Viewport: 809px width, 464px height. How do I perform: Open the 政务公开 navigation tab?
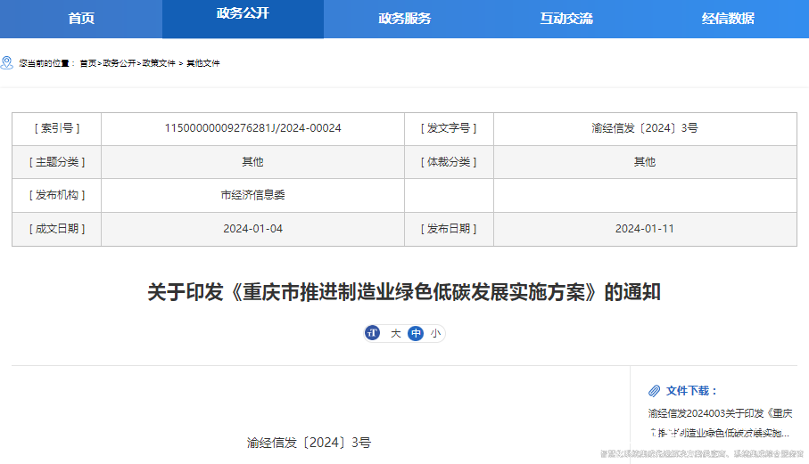(243, 14)
